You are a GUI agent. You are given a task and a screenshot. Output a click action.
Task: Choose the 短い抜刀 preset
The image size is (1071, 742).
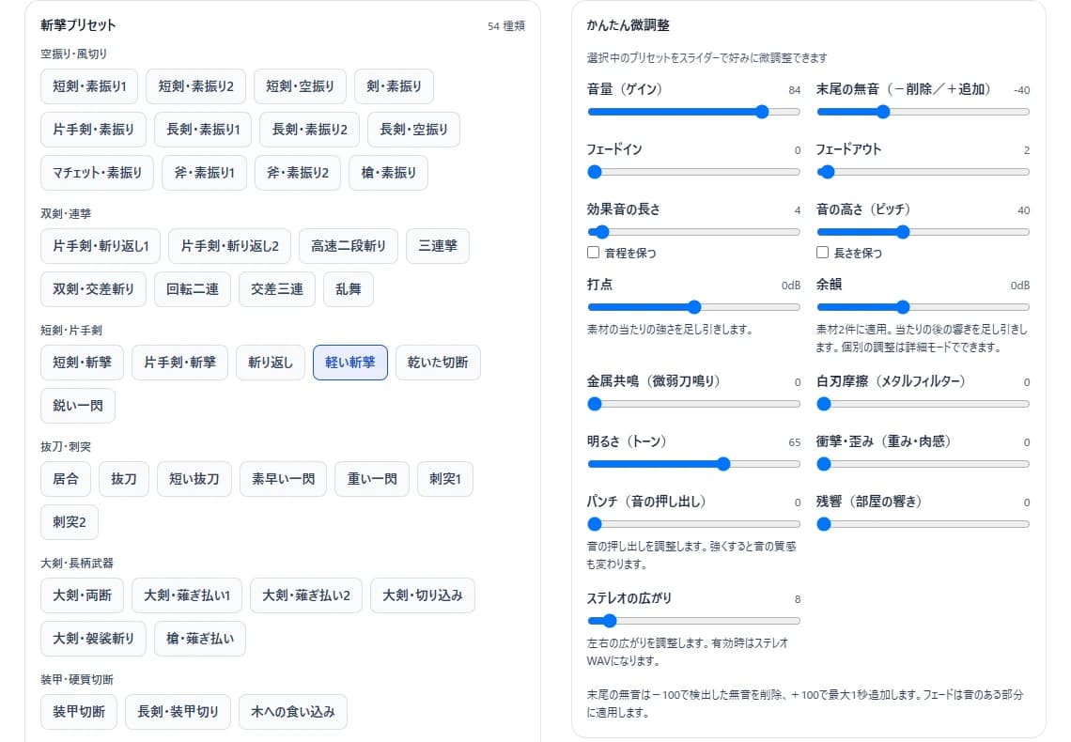(x=194, y=478)
